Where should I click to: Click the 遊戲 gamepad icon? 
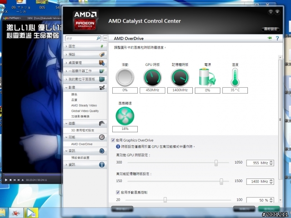pyautogui.click(x=102, y=123)
